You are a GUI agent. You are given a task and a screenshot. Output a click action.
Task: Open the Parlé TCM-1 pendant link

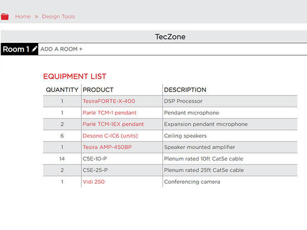[109, 112]
